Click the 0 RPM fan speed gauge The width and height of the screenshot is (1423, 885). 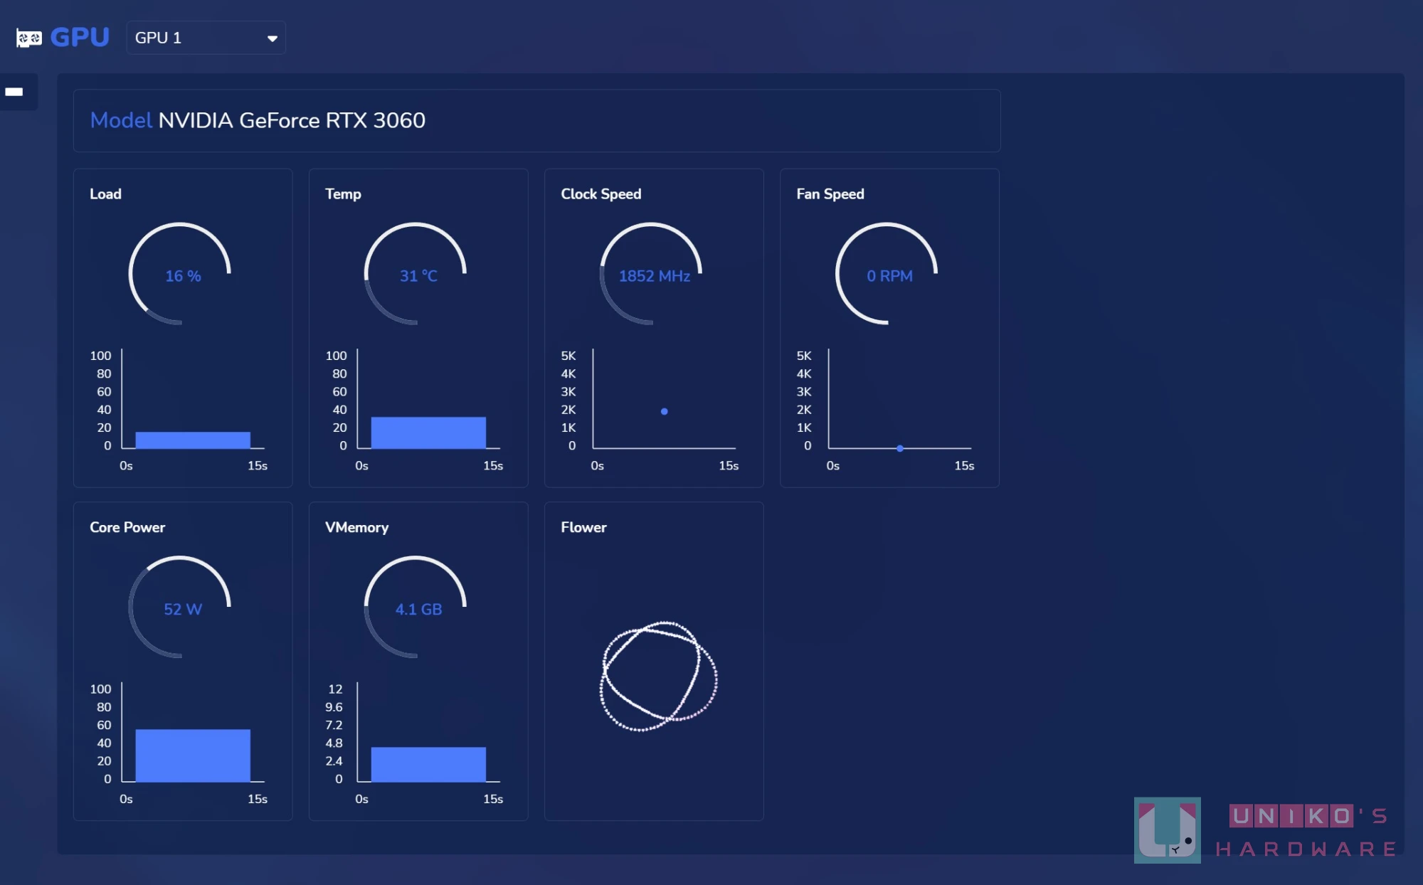pos(887,275)
